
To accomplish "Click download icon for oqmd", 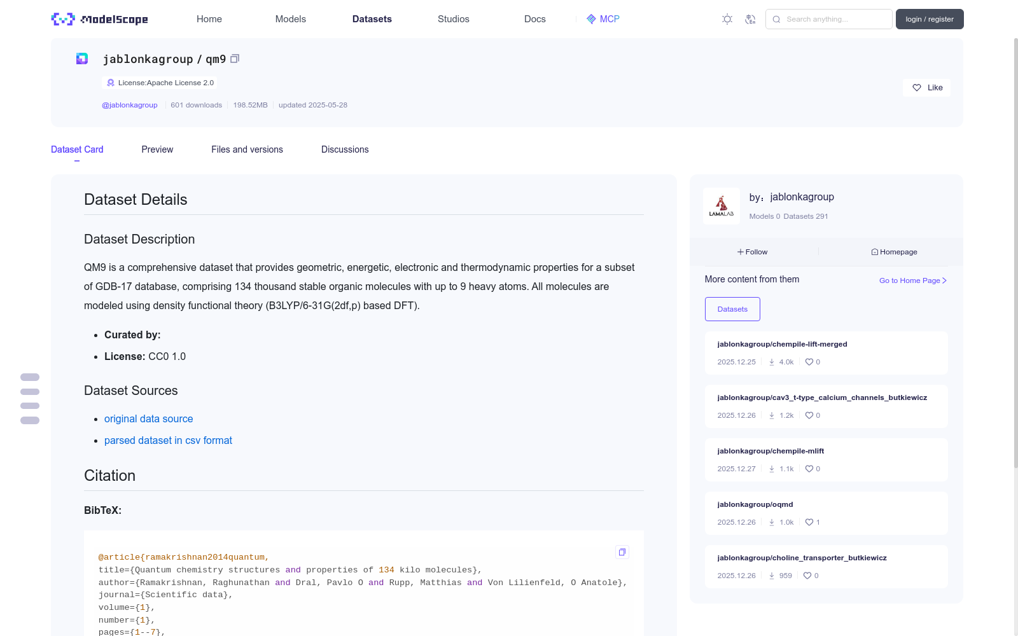I will click(772, 522).
